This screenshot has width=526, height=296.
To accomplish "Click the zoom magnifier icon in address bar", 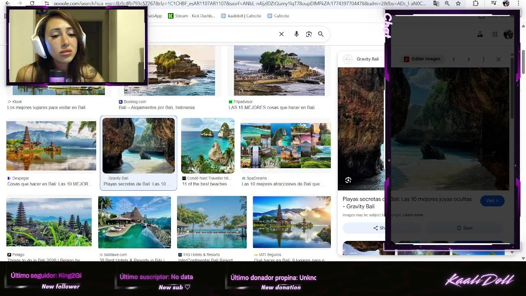I will click(447, 3).
